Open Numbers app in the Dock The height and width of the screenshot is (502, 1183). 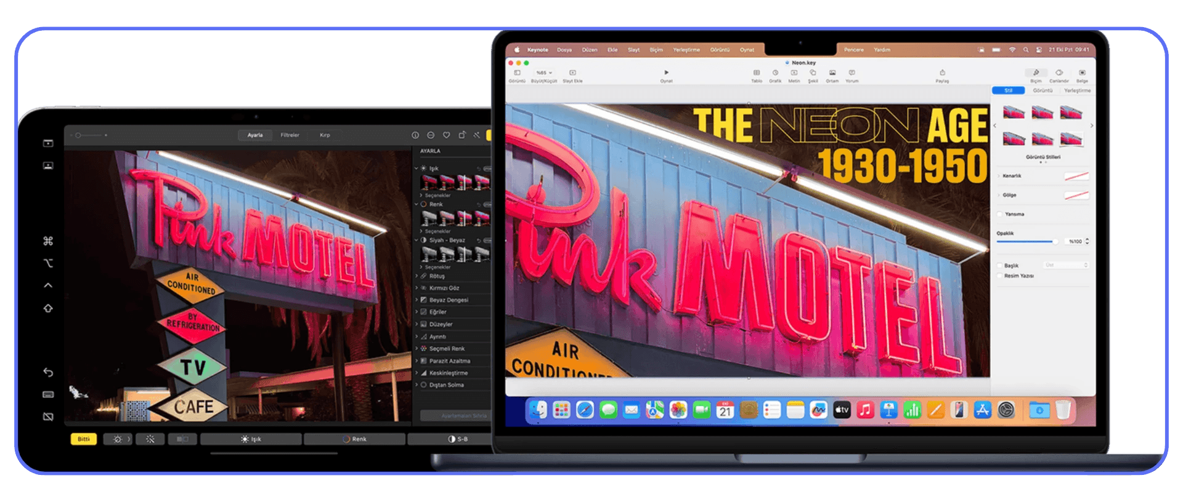click(x=912, y=410)
